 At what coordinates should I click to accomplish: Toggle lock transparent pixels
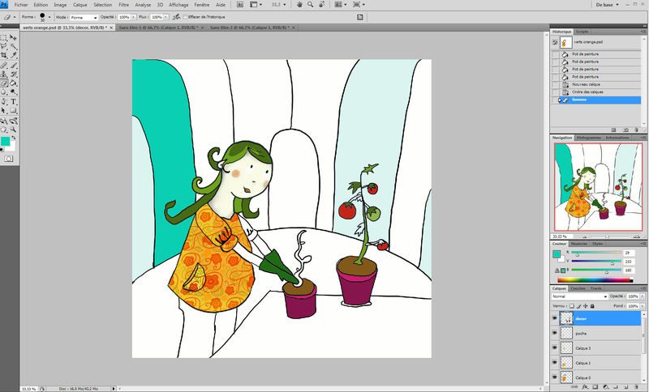click(572, 306)
